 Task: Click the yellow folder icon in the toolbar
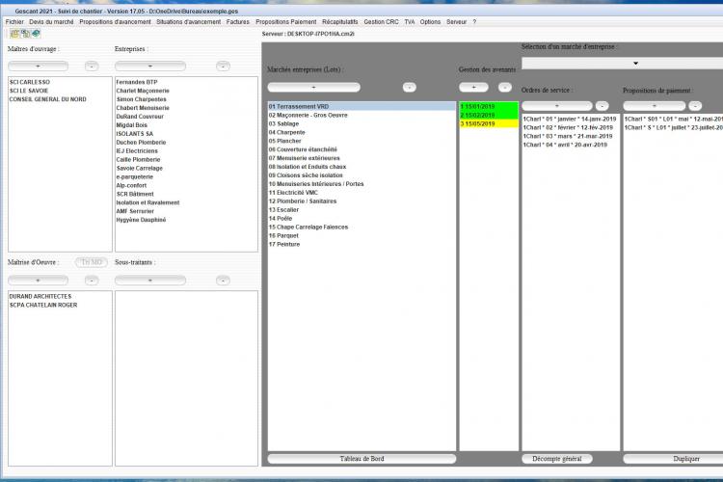click(x=14, y=34)
